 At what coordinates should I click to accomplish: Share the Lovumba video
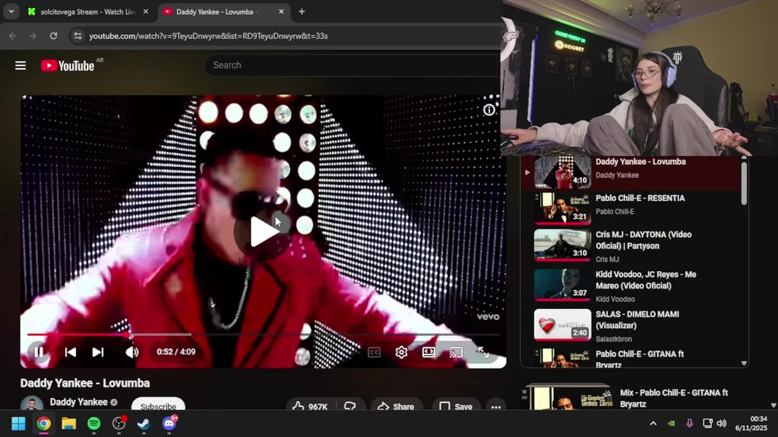[x=395, y=406]
